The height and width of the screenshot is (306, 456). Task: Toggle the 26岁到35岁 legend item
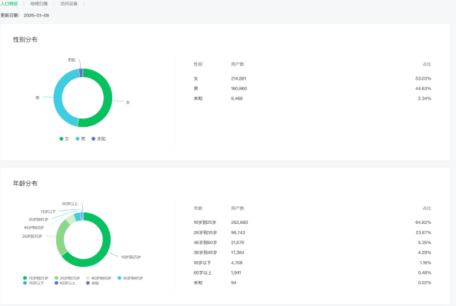[67, 278]
